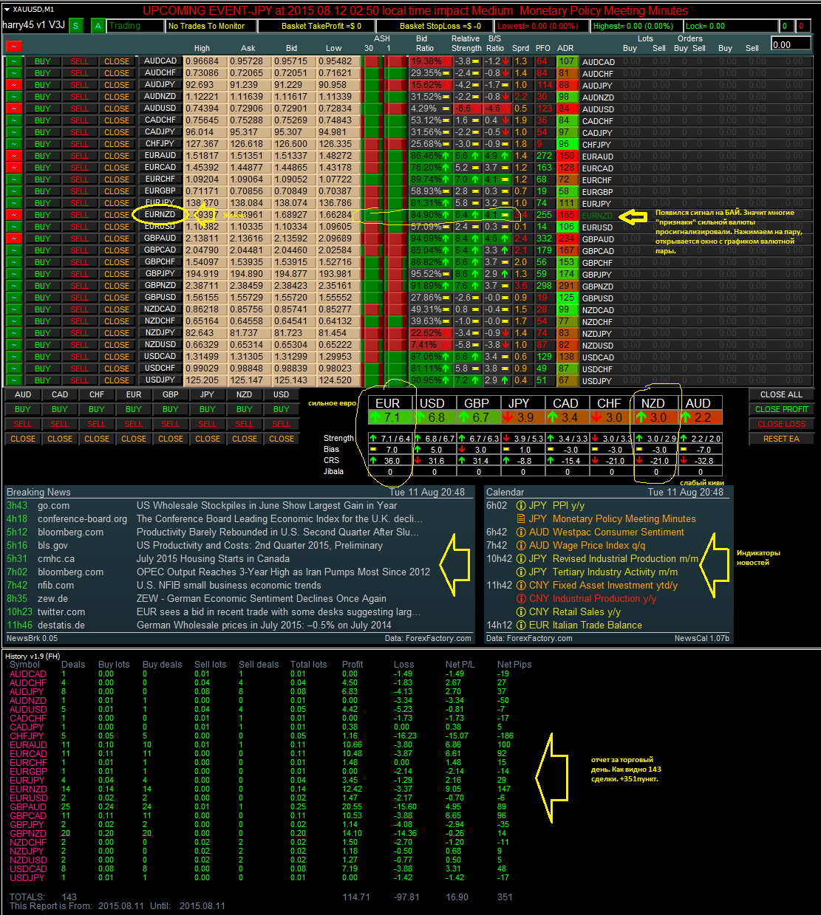The image size is (821, 915).
Task: Click SELL under the NZD basket column
Action: click(x=245, y=424)
